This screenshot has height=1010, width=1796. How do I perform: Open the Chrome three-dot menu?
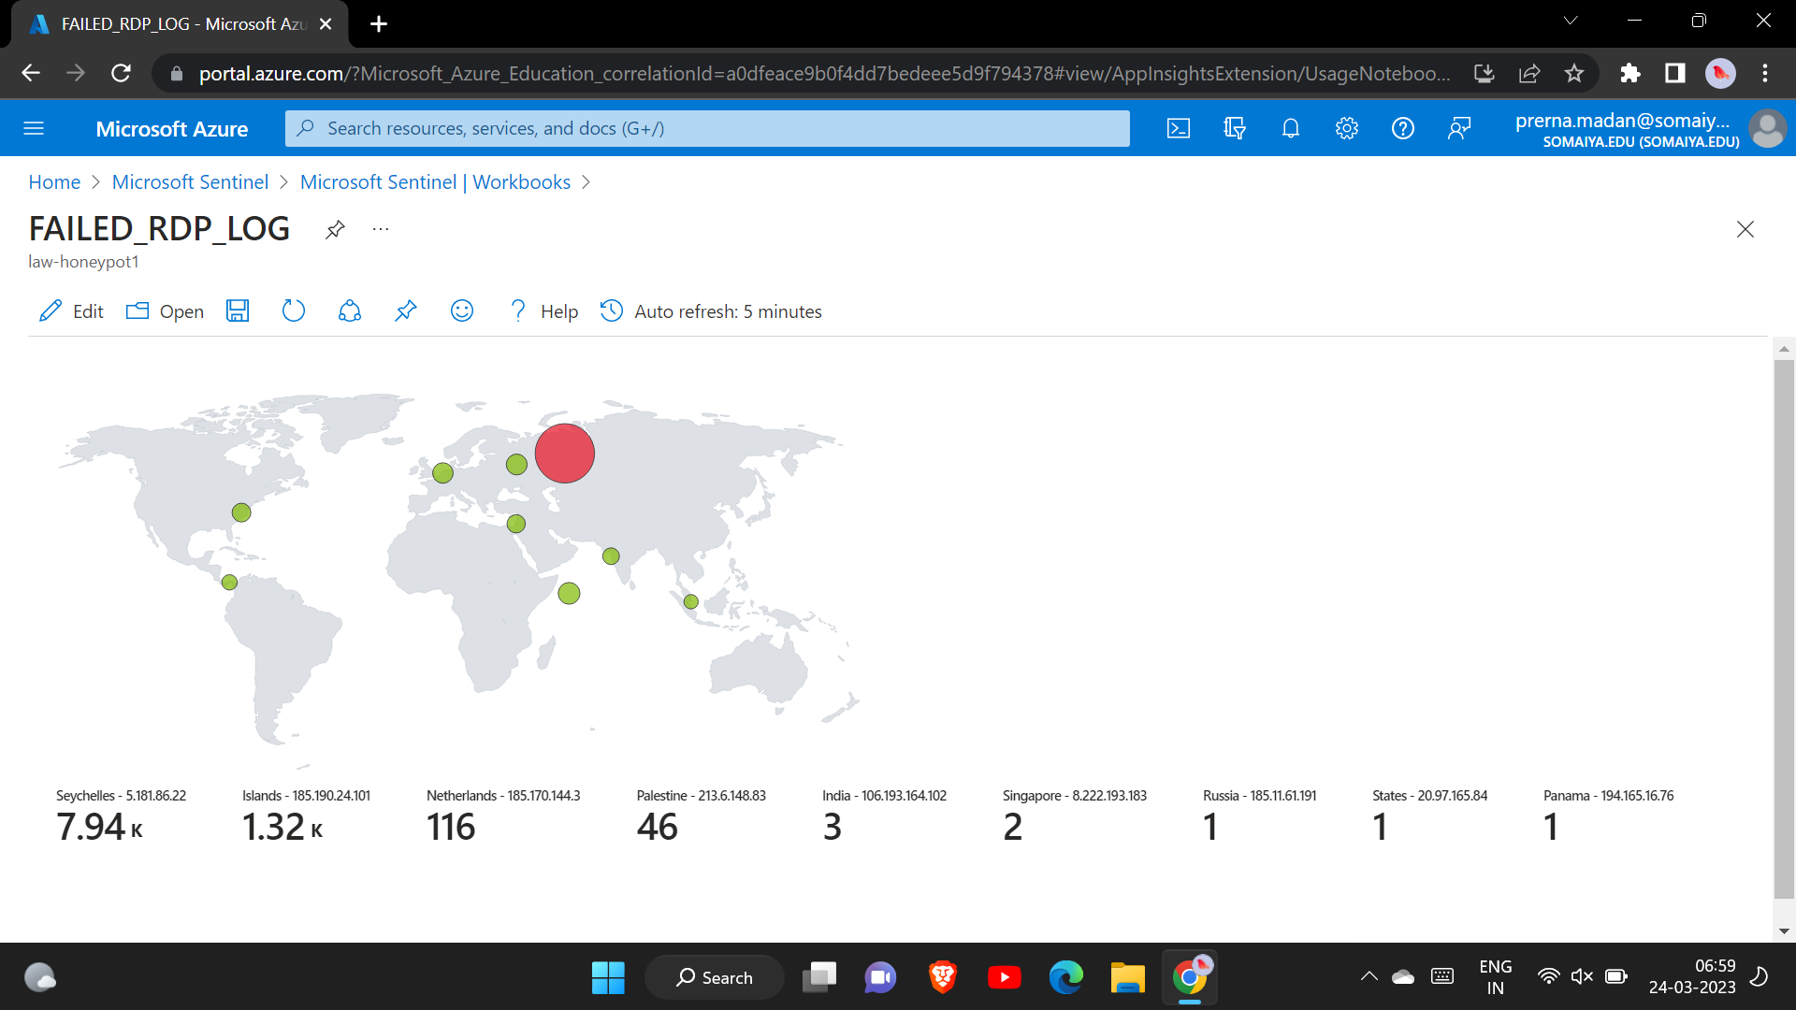(1765, 73)
